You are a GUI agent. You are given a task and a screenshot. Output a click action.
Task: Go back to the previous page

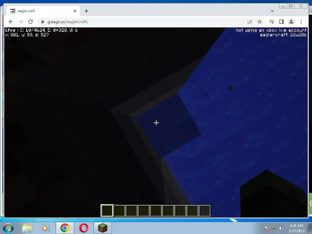tap(11, 22)
